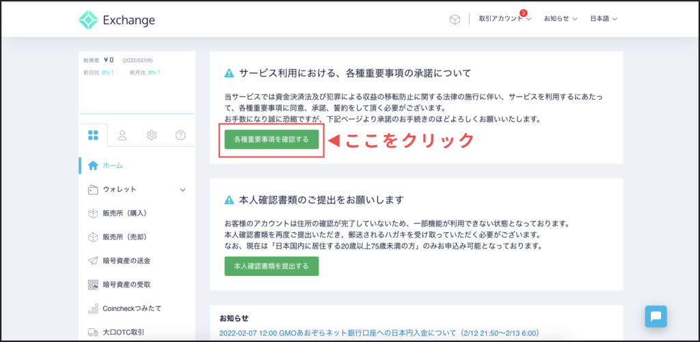700x342 pixels.
Task: Open the help question mark tab
Action: tap(180, 135)
